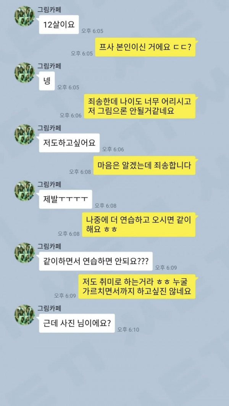Screen dimensions: 229x406
Task: Open sender avatar beside '저도하고싶어요'
Action: [x=24, y=135]
